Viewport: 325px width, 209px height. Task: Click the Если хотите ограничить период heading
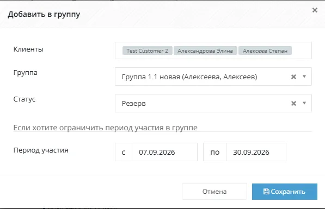click(x=105, y=128)
